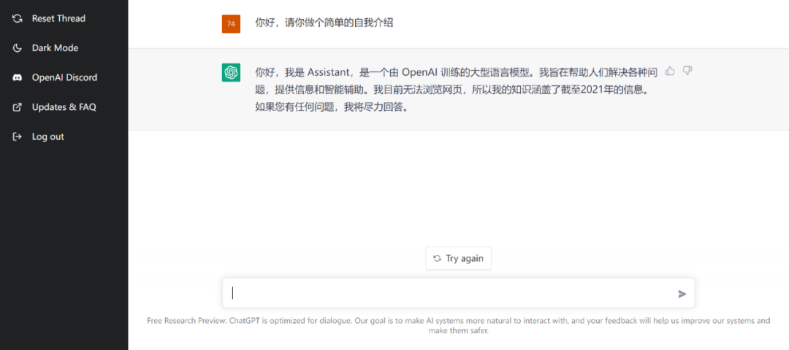Click the Free Research Preview disclaimer text
789x350 pixels.
(458, 325)
